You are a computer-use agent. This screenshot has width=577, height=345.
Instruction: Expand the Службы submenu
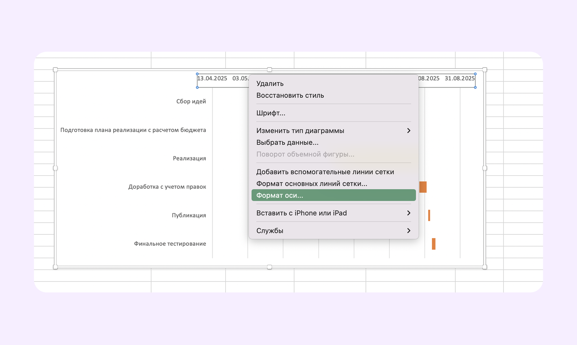click(x=334, y=231)
